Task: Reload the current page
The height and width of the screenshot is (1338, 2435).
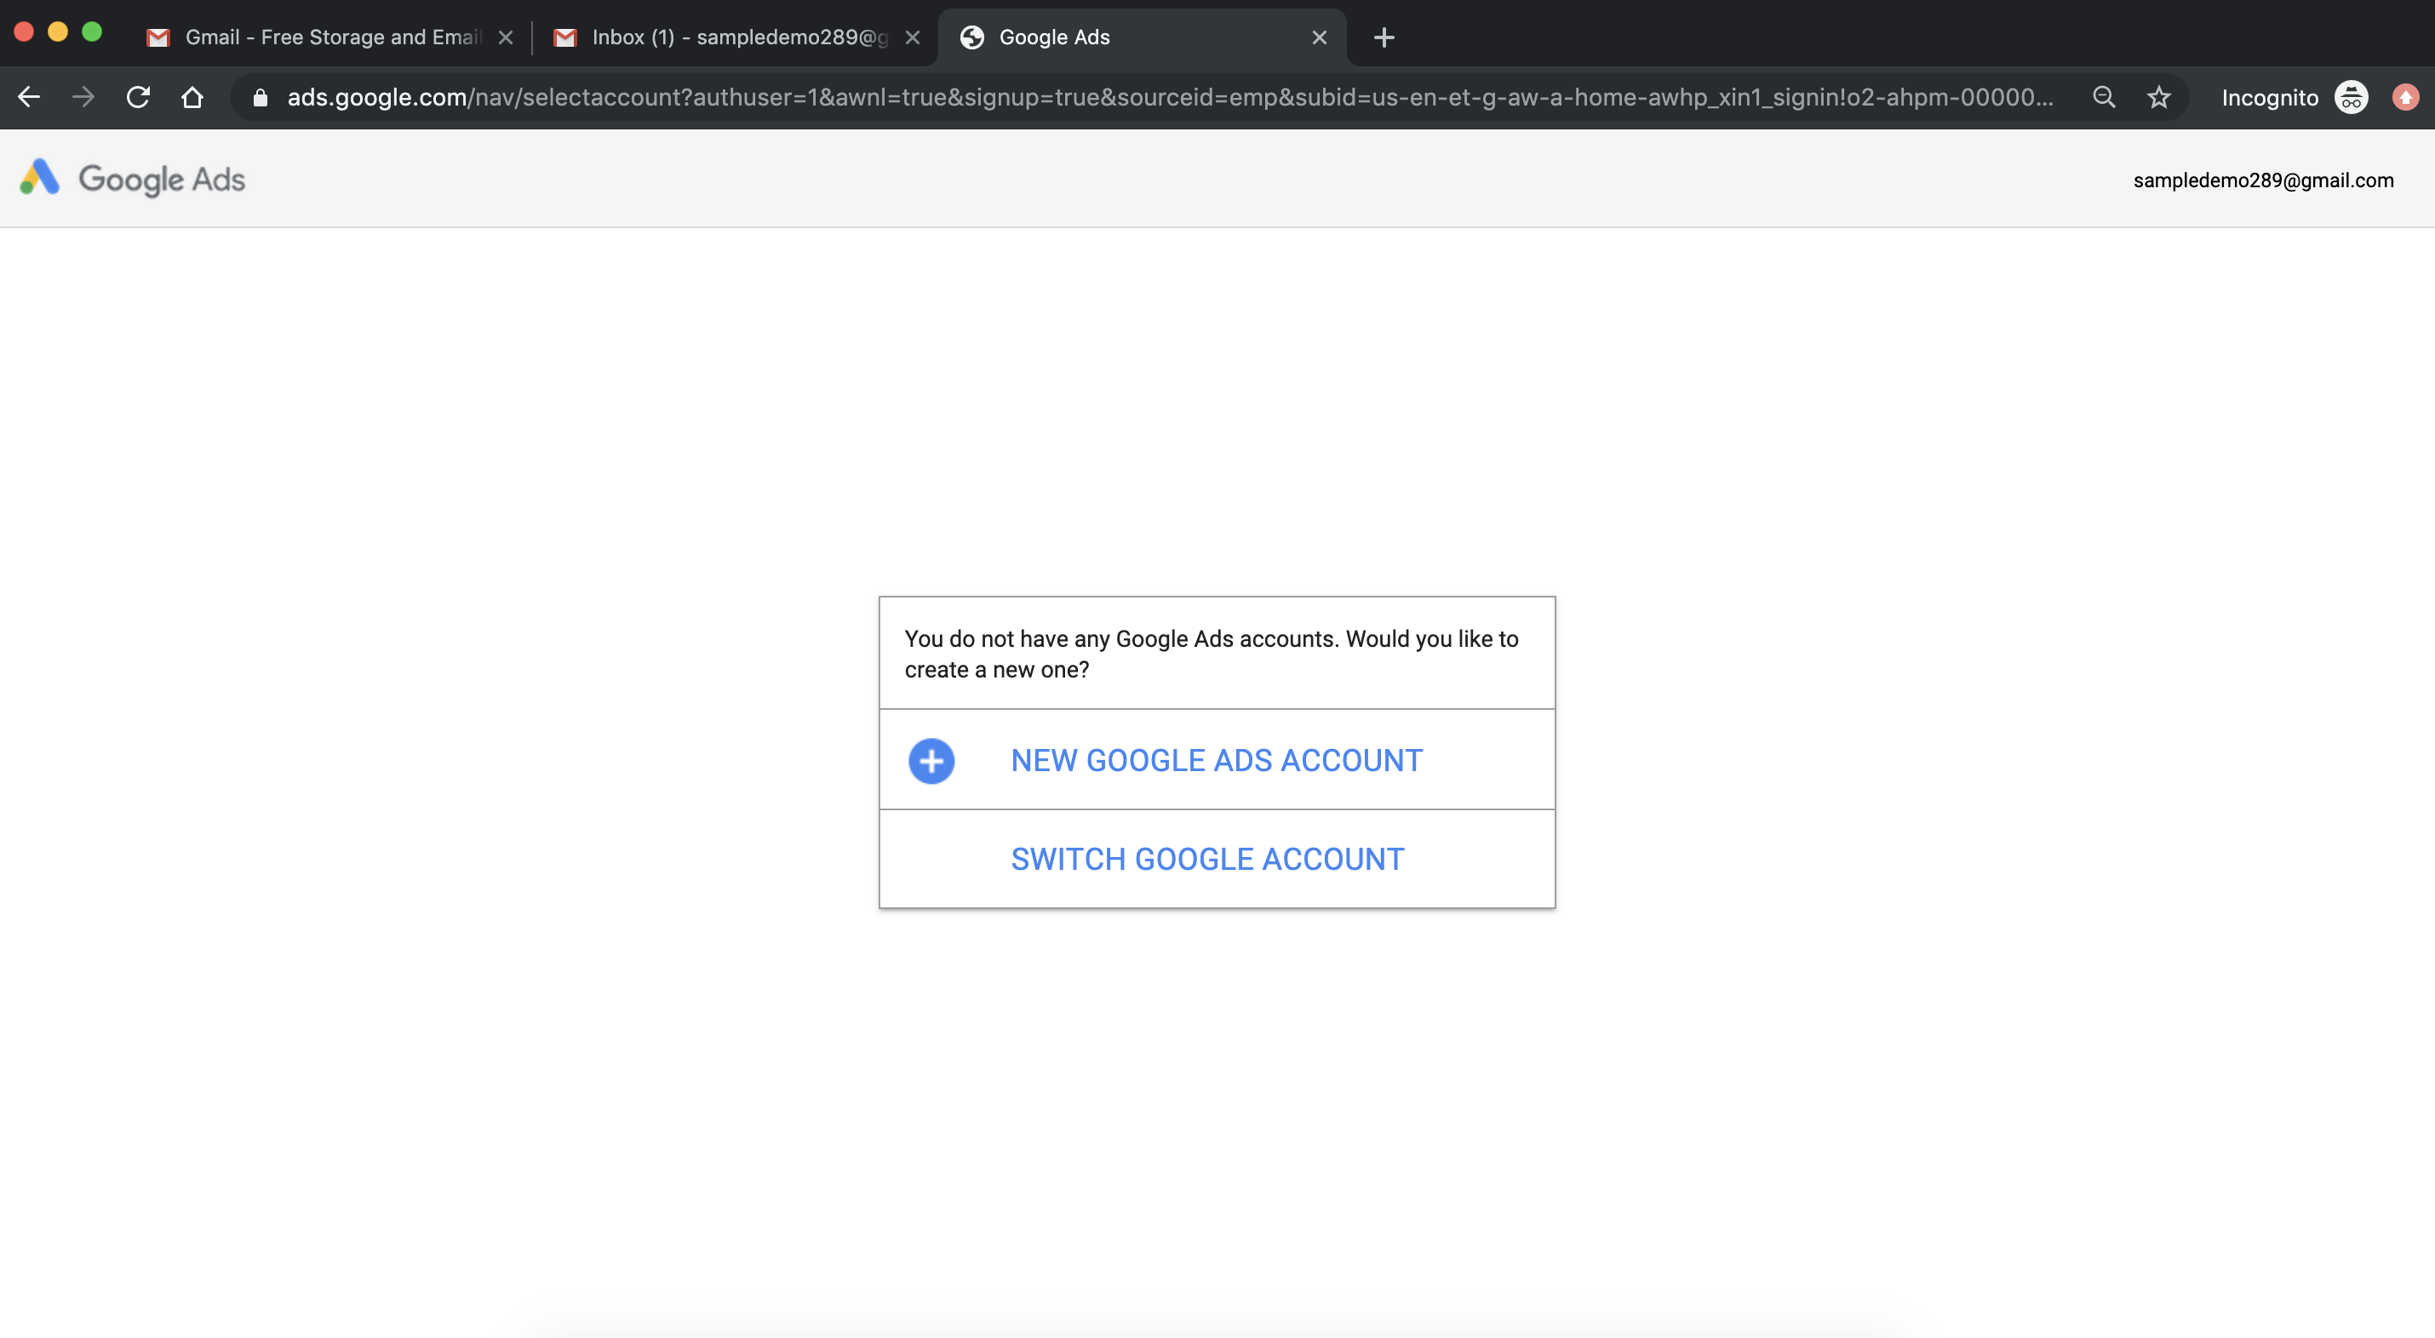Action: pyautogui.click(x=138, y=97)
